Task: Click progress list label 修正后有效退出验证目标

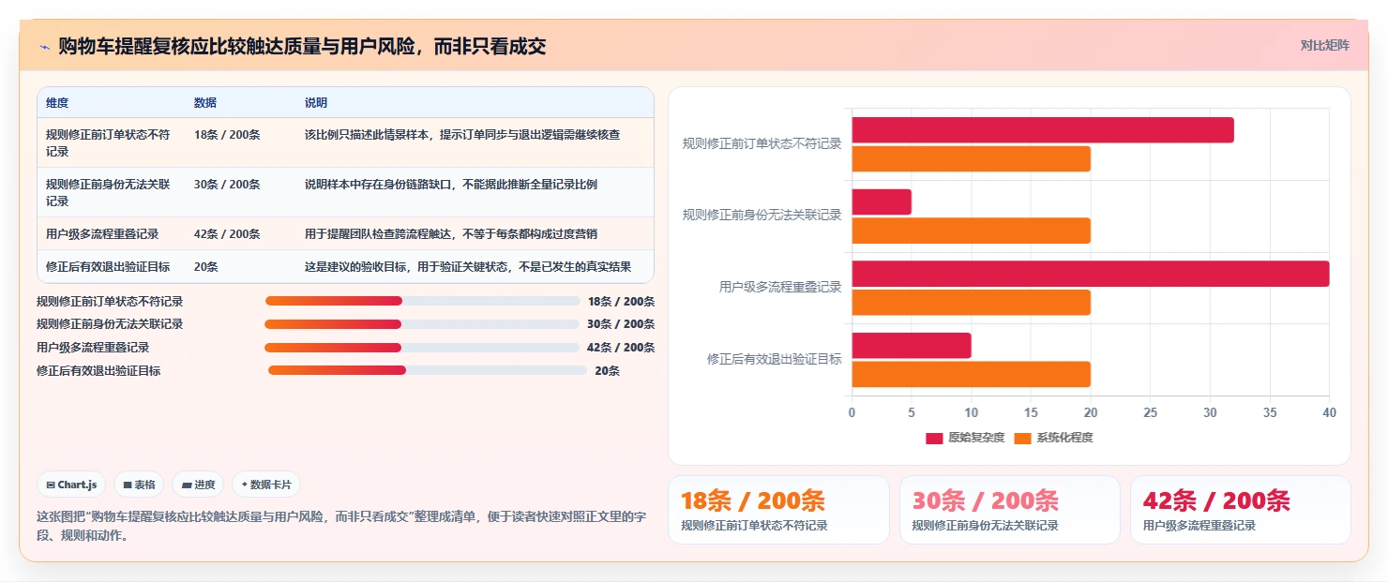Action: click(98, 371)
